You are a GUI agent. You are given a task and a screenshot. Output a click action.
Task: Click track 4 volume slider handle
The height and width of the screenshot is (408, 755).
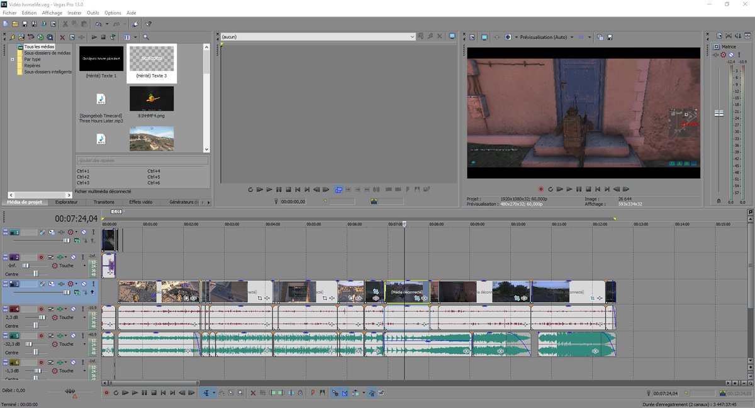(42, 318)
